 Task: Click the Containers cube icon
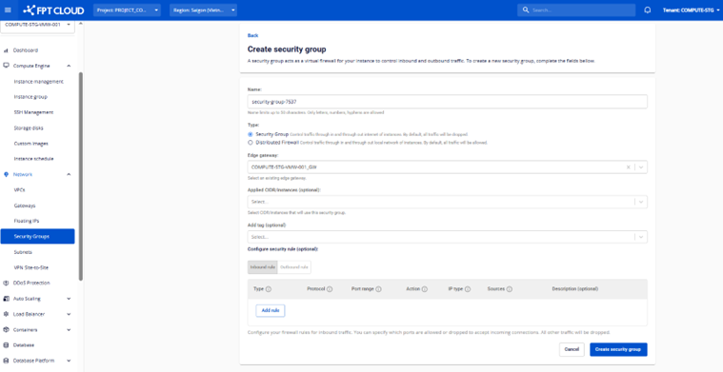click(x=6, y=329)
